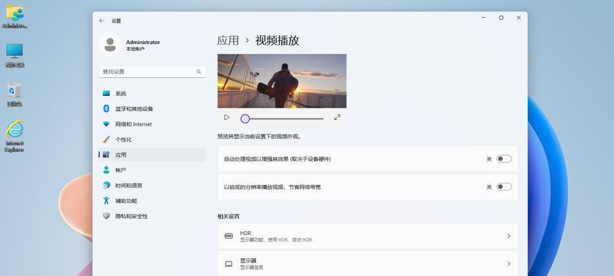This screenshot has height=276, width=614.
Task: Click the Administrator profile avatar
Action: tap(110, 45)
